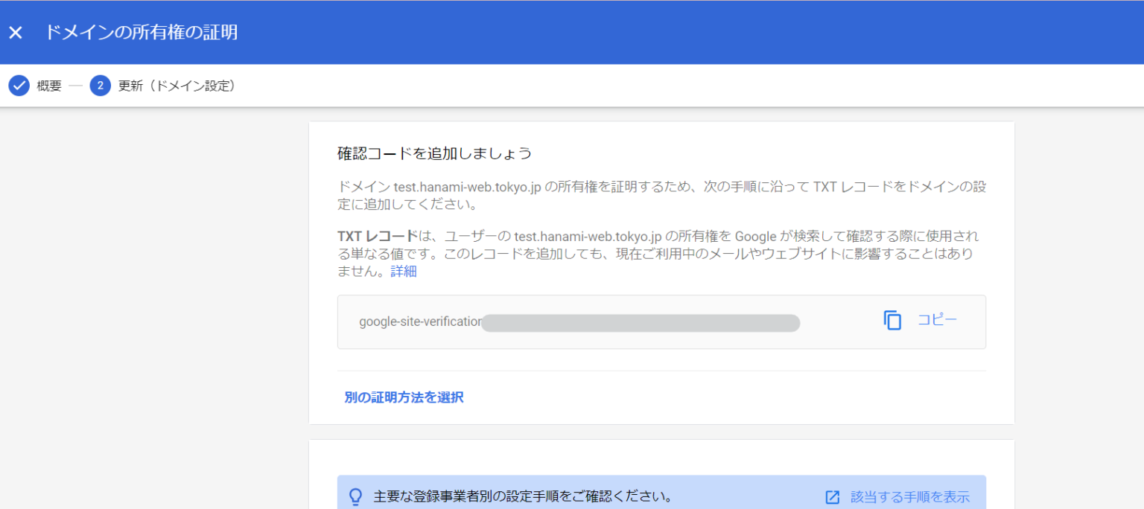Click the X icon to close the verification dialog
This screenshot has height=509, width=1144.
(15, 31)
